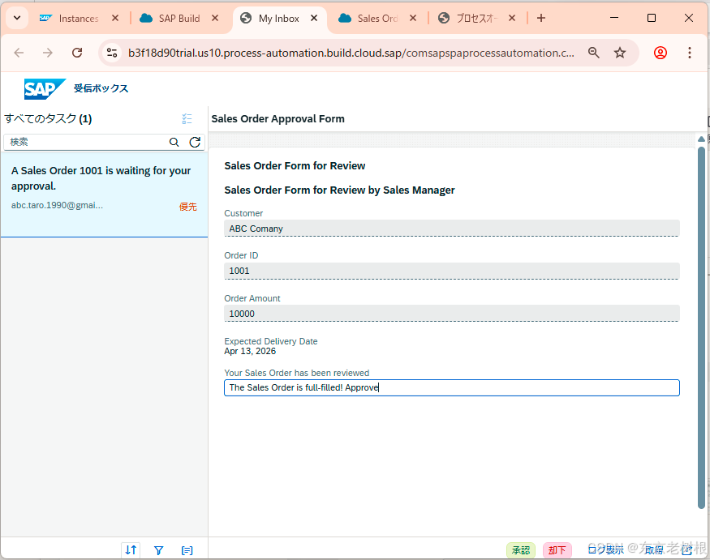
Task: Click the Sales Order Approval Form heading
Action: 278,119
